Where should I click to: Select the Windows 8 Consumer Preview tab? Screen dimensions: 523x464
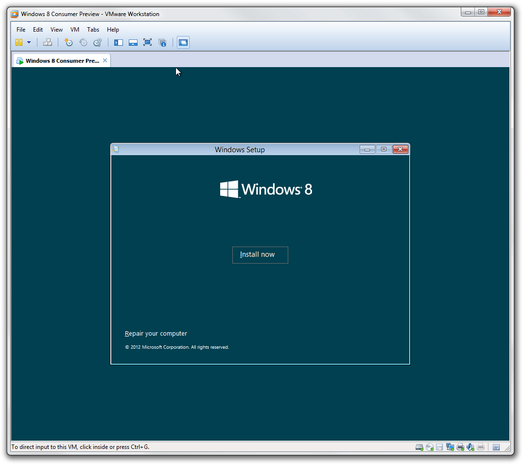[58, 60]
